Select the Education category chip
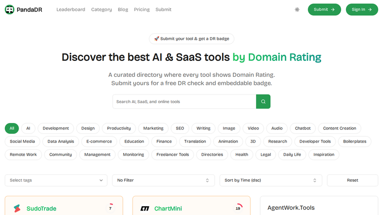This screenshot has height=215, width=383. (x=134, y=141)
